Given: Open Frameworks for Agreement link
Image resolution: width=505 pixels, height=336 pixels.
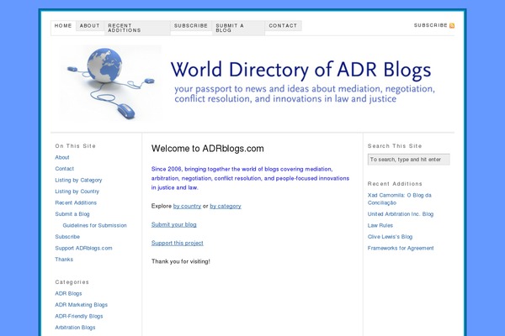Looking at the screenshot, I should 401,249.
